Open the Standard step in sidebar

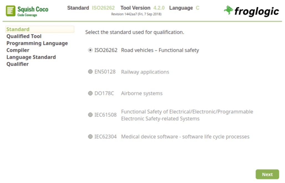pyautogui.click(x=18, y=29)
